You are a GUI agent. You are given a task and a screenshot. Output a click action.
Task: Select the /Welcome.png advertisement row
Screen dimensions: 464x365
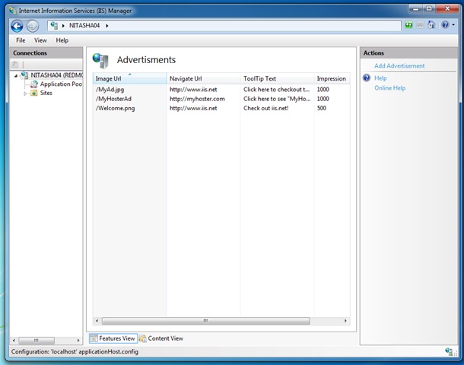click(221, 108)
